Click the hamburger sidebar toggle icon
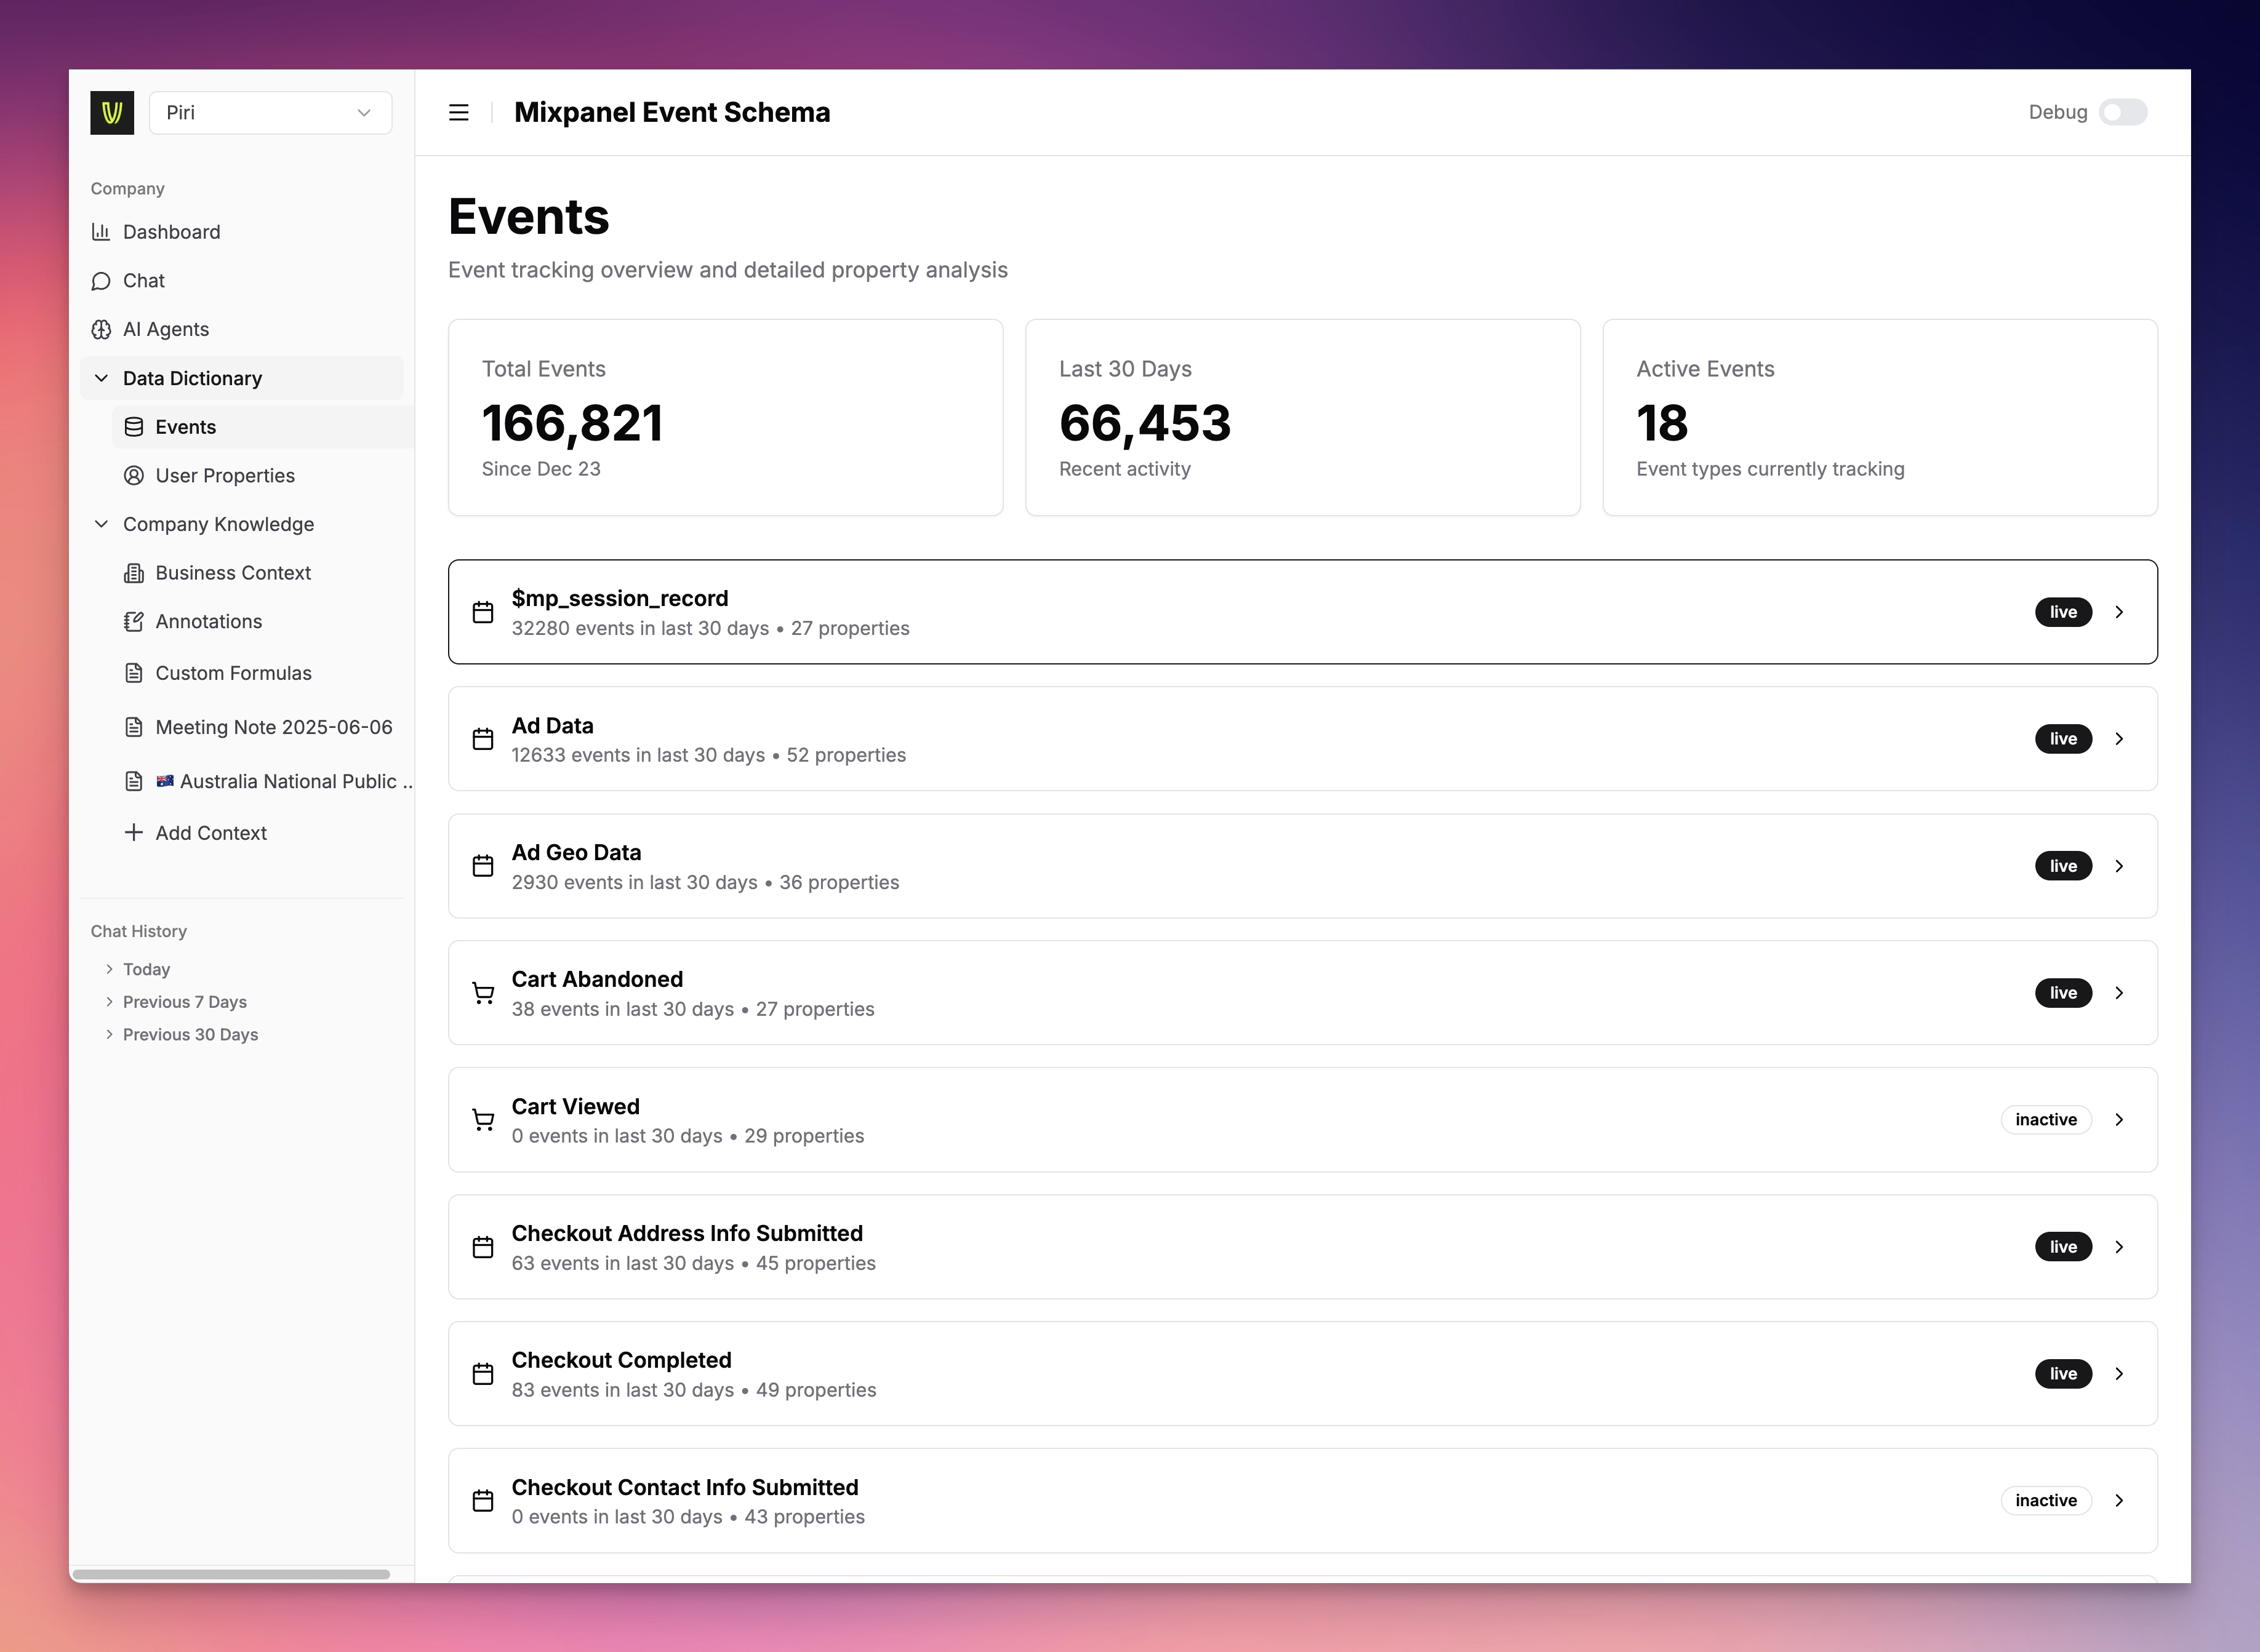 (458, 113)
